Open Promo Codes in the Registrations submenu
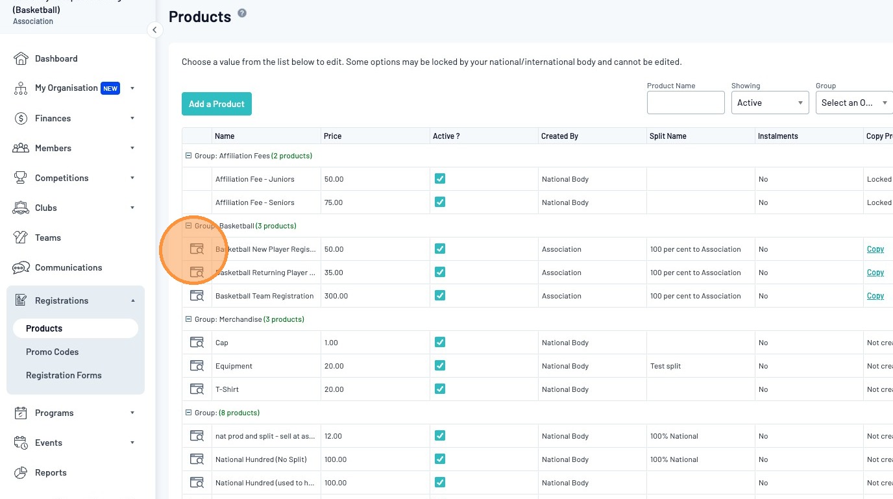The width and height of the screenshot is (893, 499). 52,352
